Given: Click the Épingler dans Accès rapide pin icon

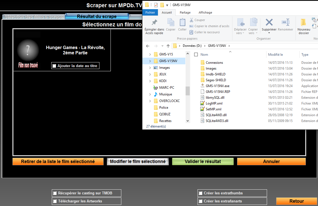Looking at the screenshot, I should pos(154,22).
